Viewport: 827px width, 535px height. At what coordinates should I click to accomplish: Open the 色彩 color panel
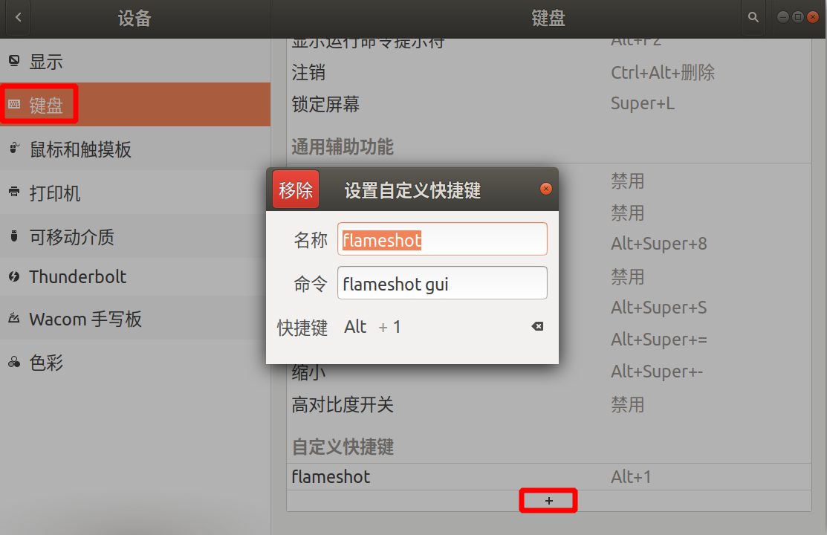135,363
